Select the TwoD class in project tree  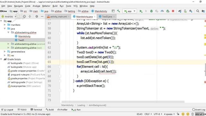pyautogui.click(x=21, y=40)
